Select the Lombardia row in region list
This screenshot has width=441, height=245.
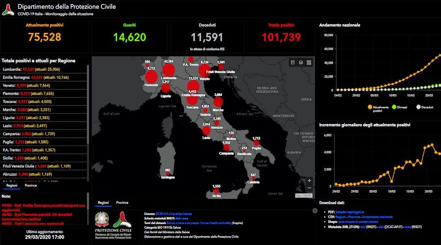coord(44,69)
